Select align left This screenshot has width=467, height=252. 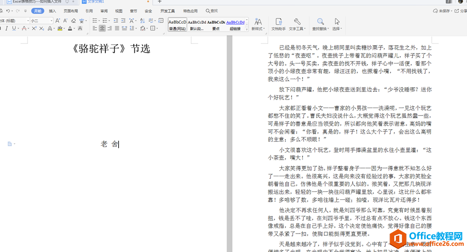pos(95,28)
